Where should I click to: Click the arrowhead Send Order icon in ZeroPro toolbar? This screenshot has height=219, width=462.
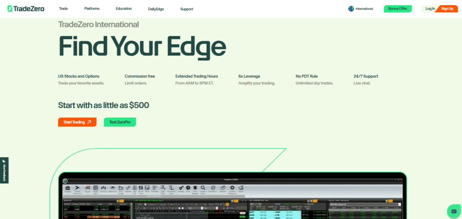pos(77,188)
